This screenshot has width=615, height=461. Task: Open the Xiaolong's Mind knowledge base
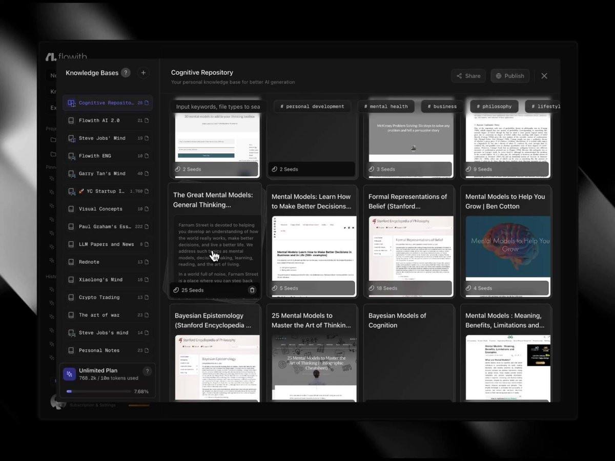[x=108, y=280]
